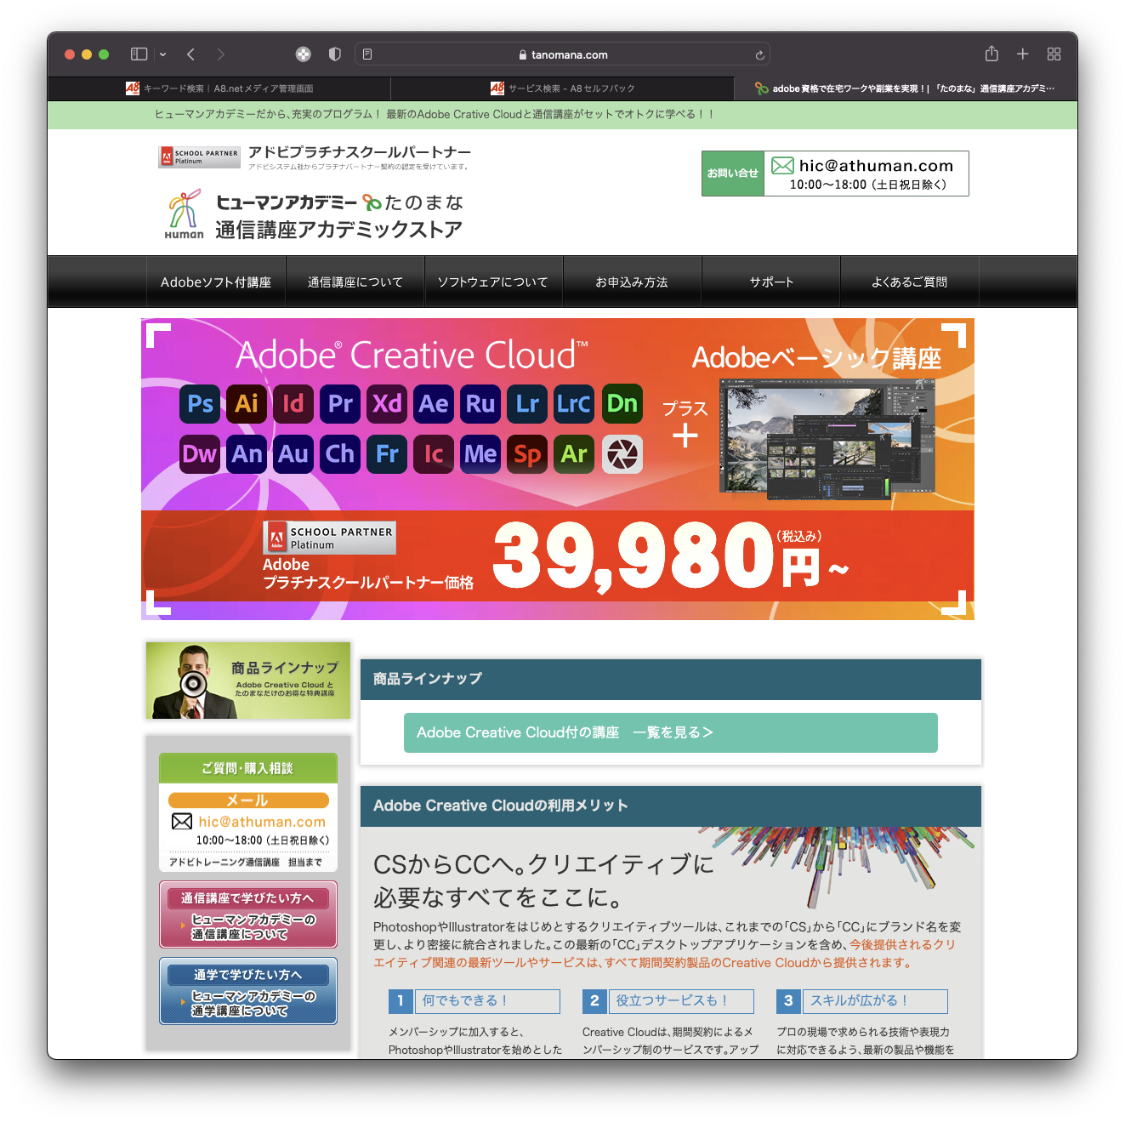Open the 通信講座について menu item
Image resolution: width=1125 pixels, height=1122 pixels.
click(355, 282)
